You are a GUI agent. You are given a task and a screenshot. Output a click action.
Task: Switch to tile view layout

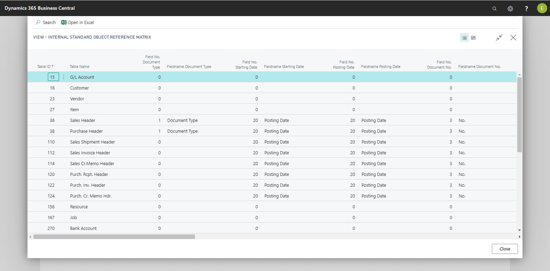click(x=473, y=38)
